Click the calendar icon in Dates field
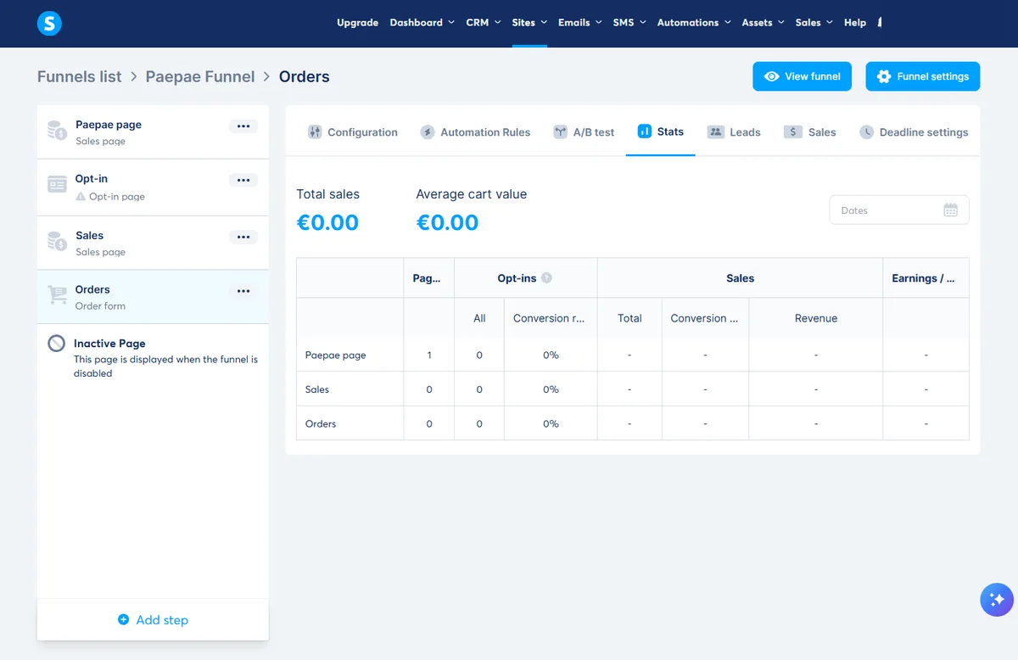 950,210
